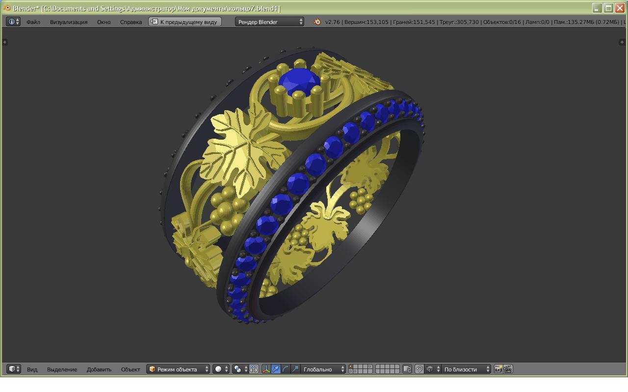Open the Объект menu

[x=131, y=369]
